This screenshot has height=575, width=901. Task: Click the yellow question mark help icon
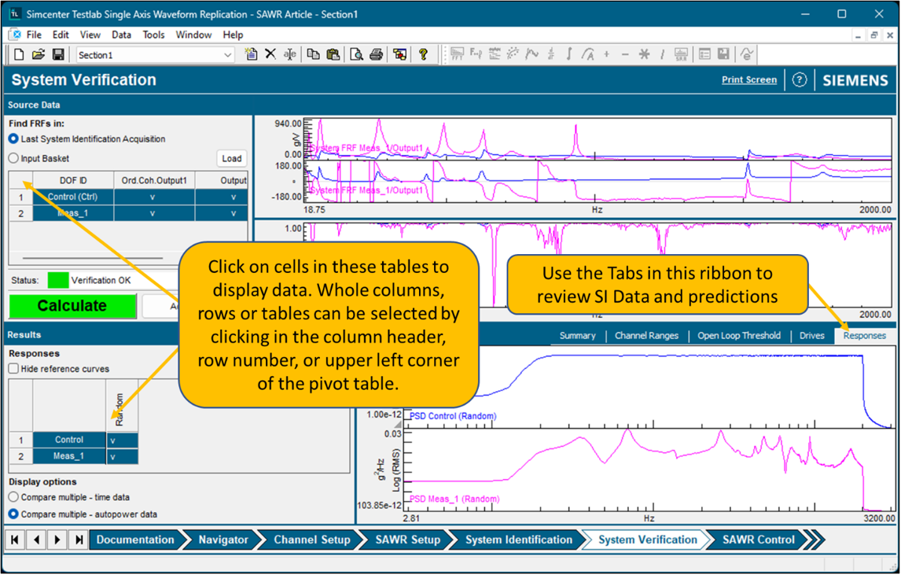tap(423, 54)
